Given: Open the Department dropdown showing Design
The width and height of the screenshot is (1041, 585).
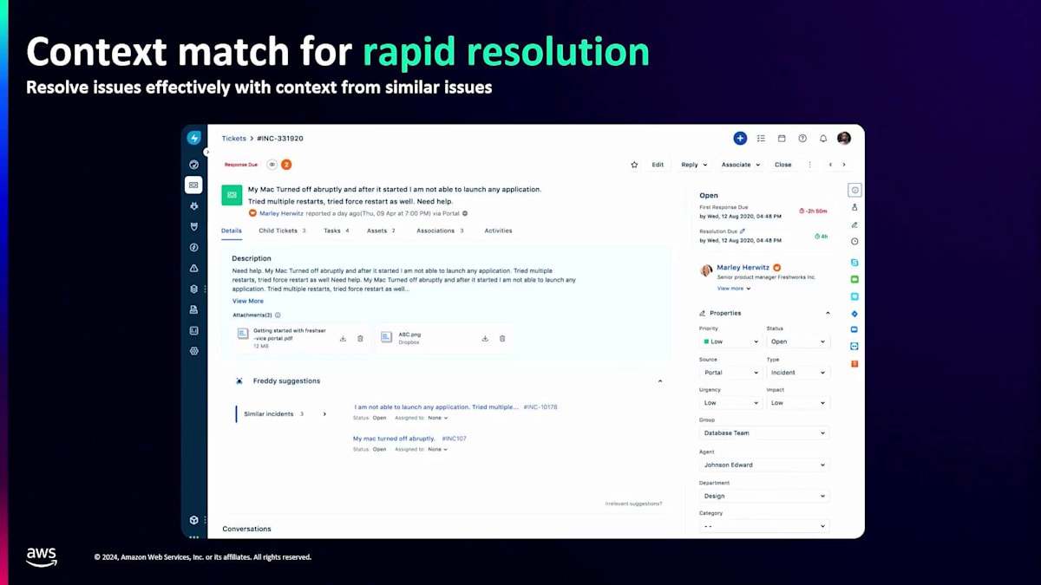Looking at the screenshot, I should [x=764, y=496].
